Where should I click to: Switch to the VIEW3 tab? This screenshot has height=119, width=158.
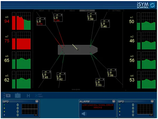click(72, 10)
